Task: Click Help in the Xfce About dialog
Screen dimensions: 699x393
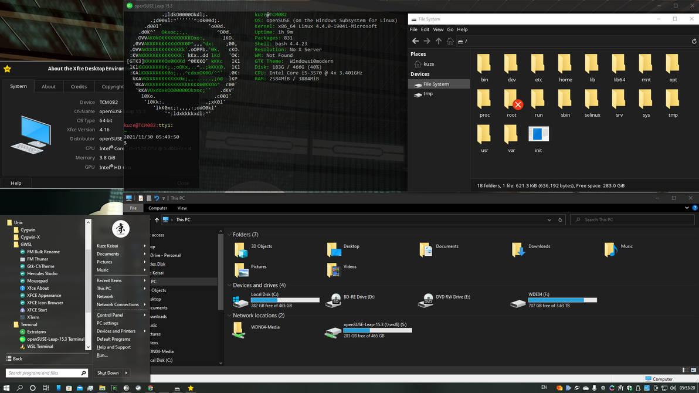Action: [x=16, y=182]
